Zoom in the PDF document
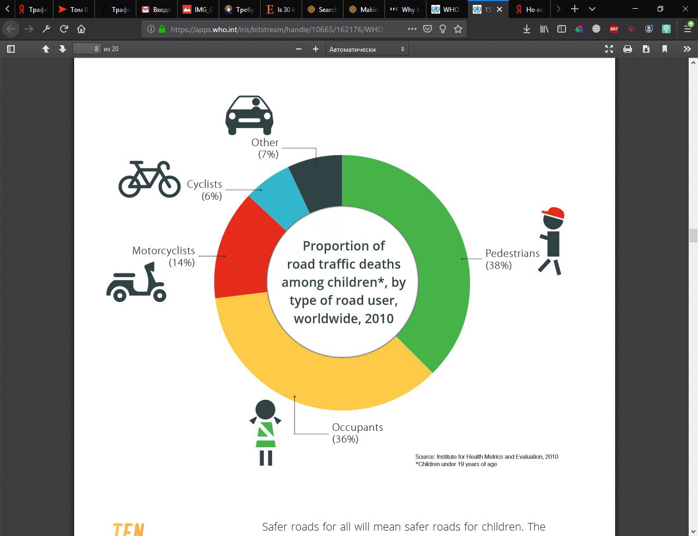Image resolution: width=698 pixels, height=536 pixels. [315, 49]
